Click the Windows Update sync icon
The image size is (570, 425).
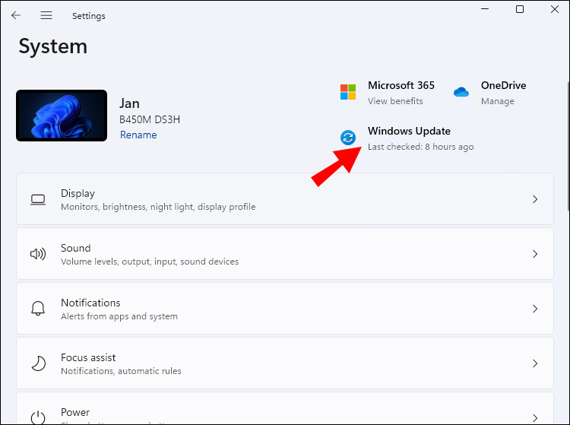point(348,138)
